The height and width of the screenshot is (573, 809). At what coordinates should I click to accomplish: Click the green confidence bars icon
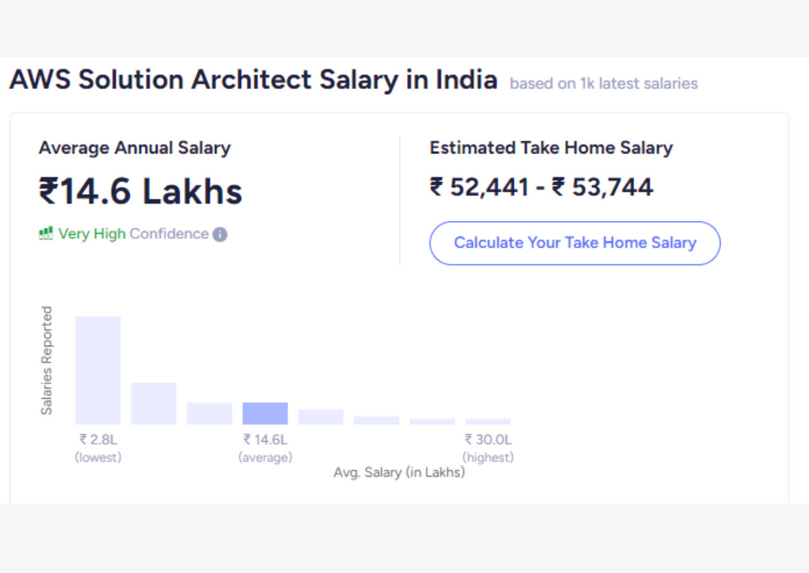(45, 234)
